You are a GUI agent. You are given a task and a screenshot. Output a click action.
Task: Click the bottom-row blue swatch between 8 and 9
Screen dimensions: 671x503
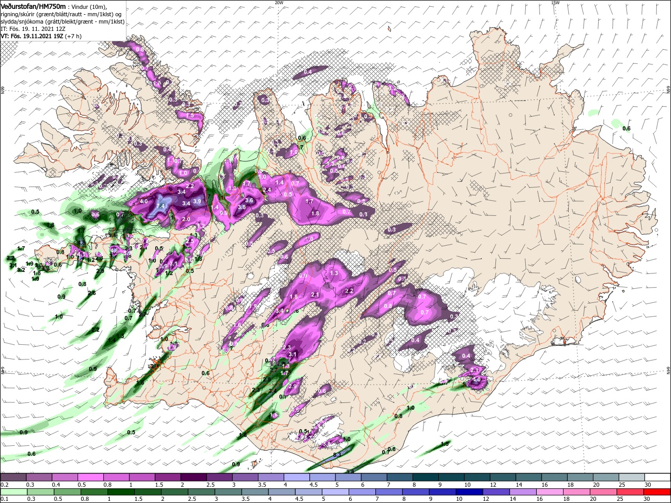pyautogui.click(x=415, y=492)
